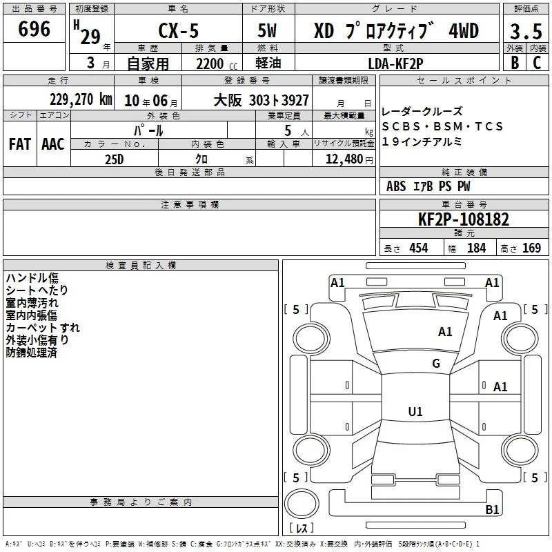Click the 事務局よりご案内 header
Viewport: 552px width, 552px height.
point(141,502)
